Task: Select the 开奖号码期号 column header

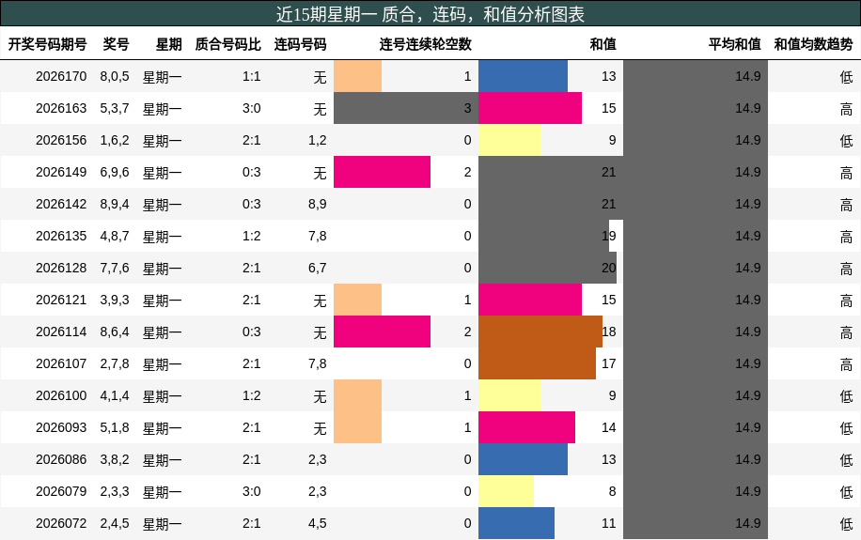Action: click(x=47, y=44)
